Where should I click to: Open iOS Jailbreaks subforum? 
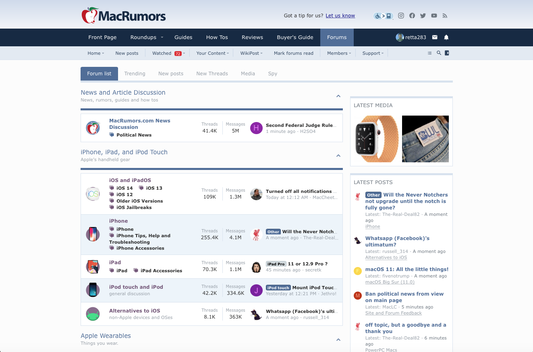tap(134, 207)
